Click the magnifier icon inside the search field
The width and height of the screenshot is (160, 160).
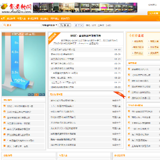tap(4, 25)
